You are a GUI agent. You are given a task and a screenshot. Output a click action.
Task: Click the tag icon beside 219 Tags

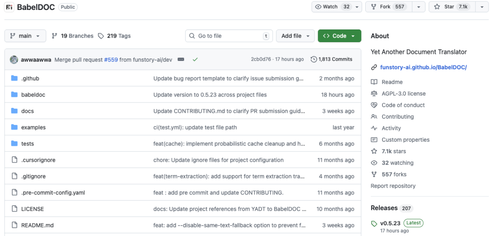tap(101, 36)
